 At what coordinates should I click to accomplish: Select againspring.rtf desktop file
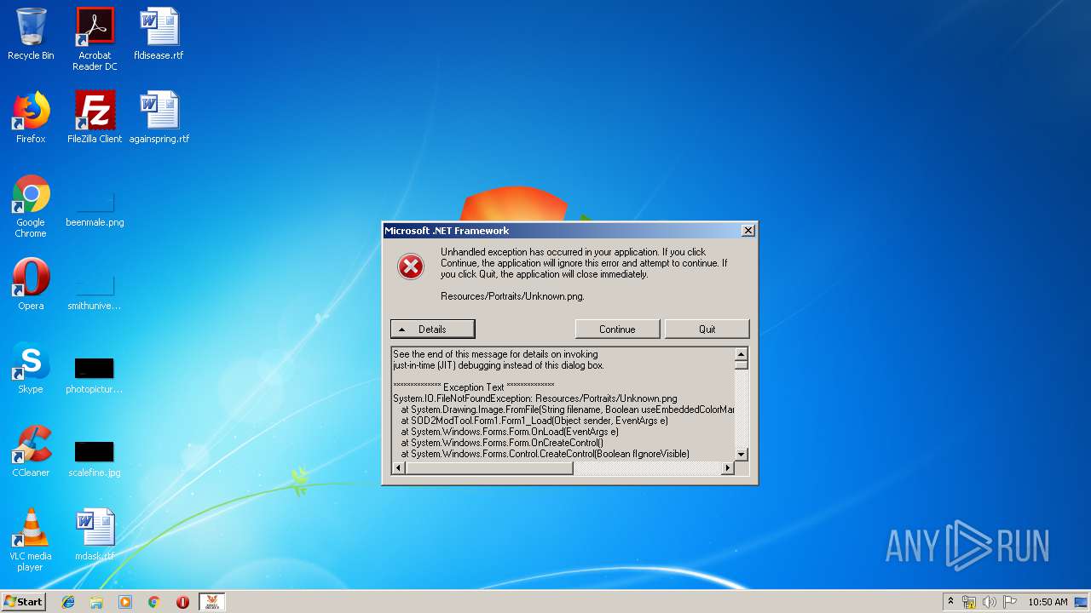pos(159,117)
